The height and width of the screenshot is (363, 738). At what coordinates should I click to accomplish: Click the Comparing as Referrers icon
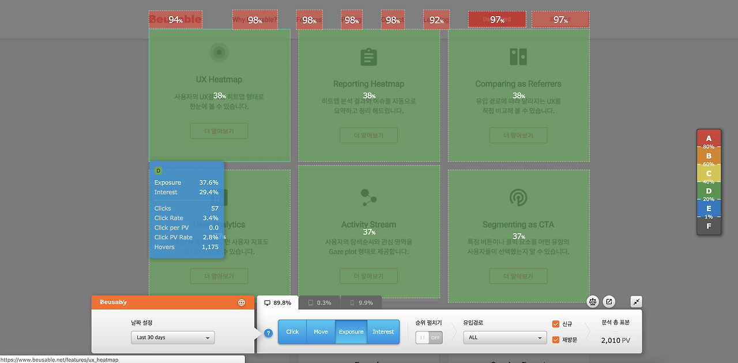click(x=518, y=56)
